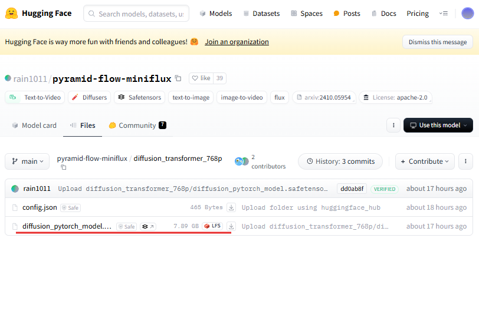This screenshot has height=327, width=479.
Task: Click the Hugging Face logo
Action: coord(38,14)
